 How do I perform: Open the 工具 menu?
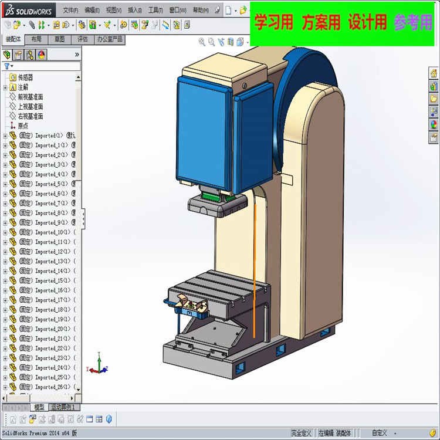tap(155, 11)
